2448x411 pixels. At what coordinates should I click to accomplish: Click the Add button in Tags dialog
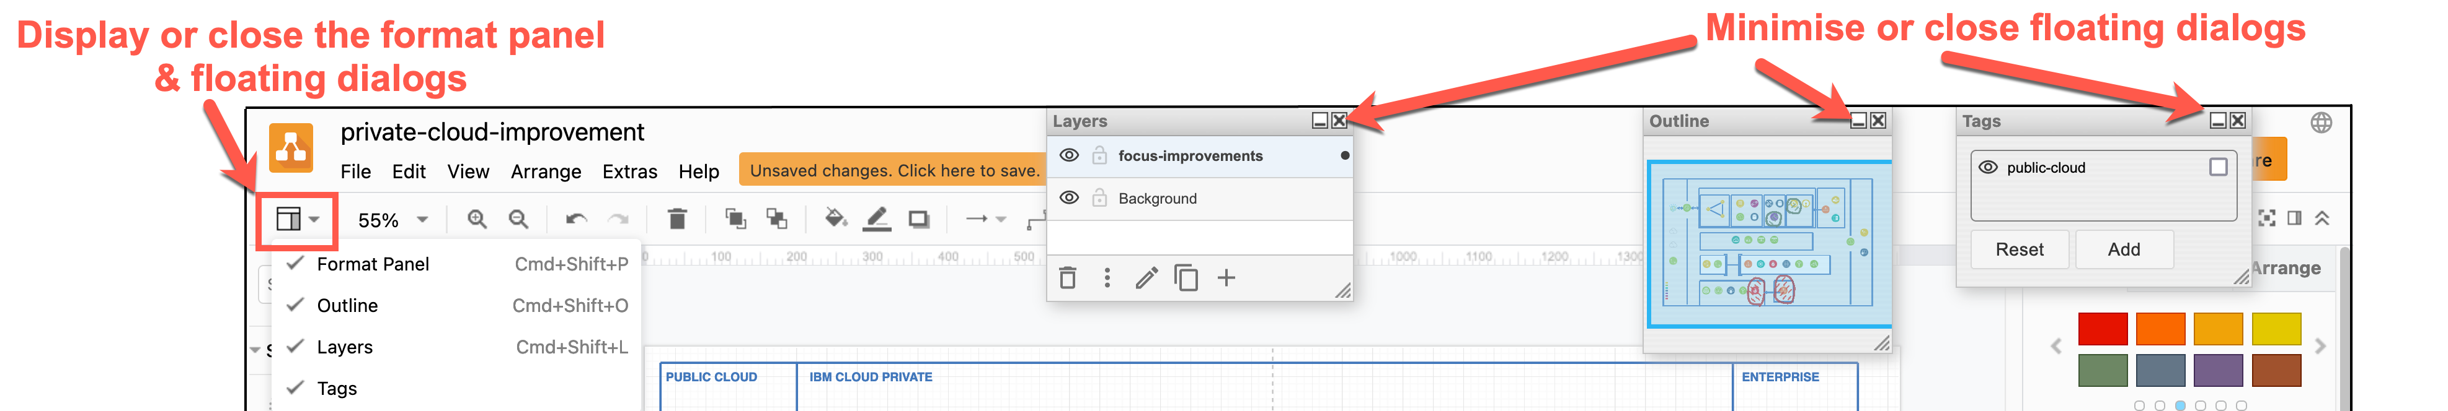click(2123, 249)
